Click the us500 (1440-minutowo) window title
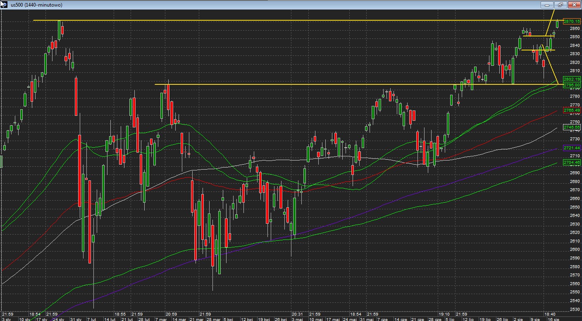The width and height of the screenshot is (582, 321). point(36,5)
